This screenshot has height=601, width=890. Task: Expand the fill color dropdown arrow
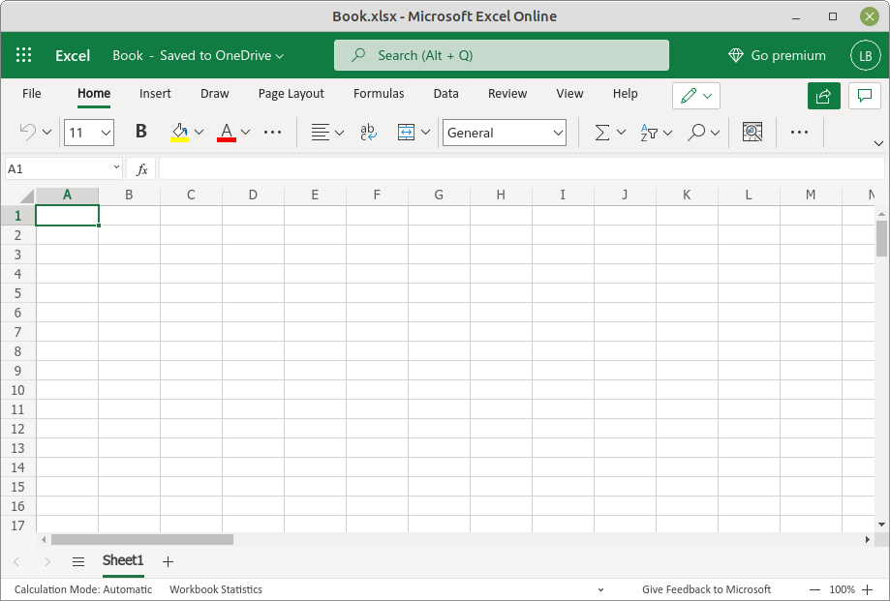click(x=199, y=133)
